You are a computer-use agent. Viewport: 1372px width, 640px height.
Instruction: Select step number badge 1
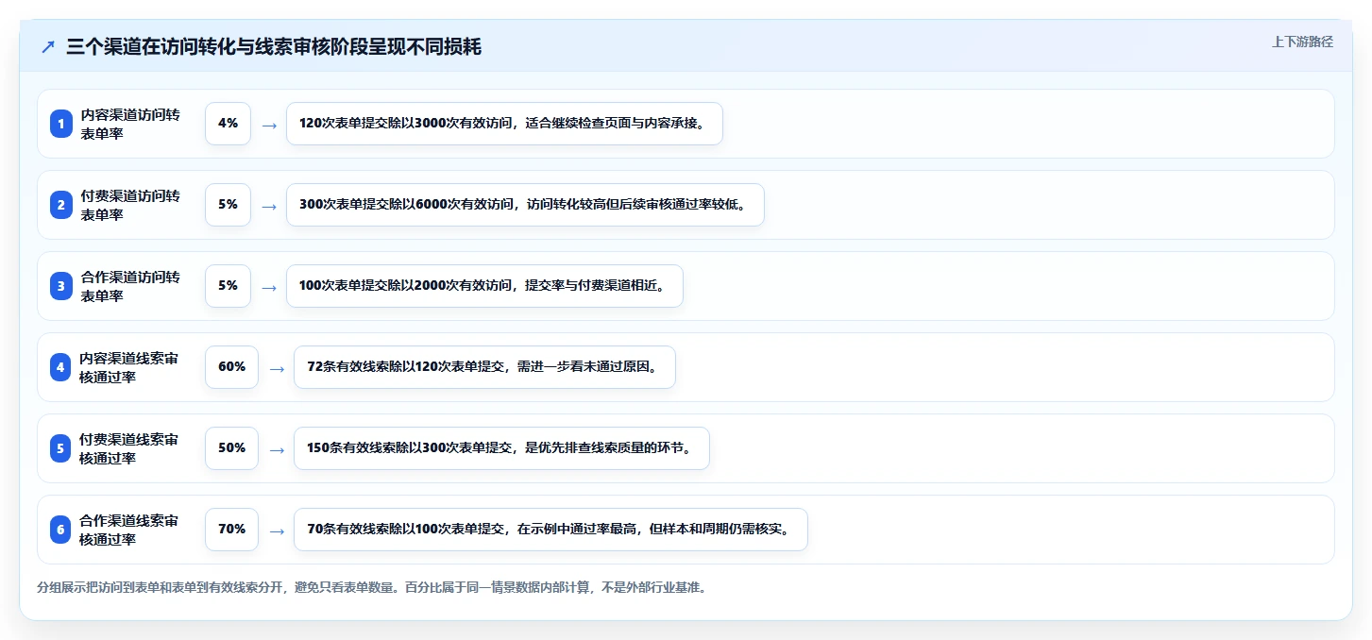[x=61, y=124]
